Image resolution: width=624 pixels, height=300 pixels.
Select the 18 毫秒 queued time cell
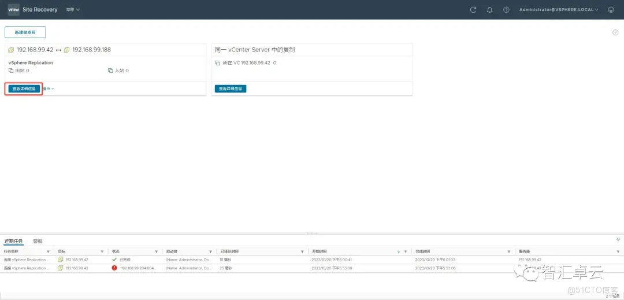coord(226,260)
